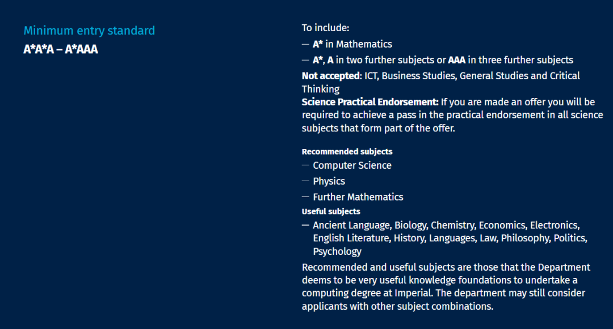
Task: Click the Minimum entry standard heading
Action: coord(89,31)
